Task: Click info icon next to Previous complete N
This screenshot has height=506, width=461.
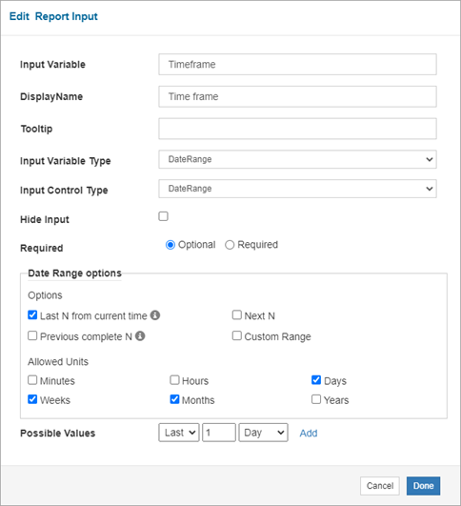Action: (x=140, y=336)
